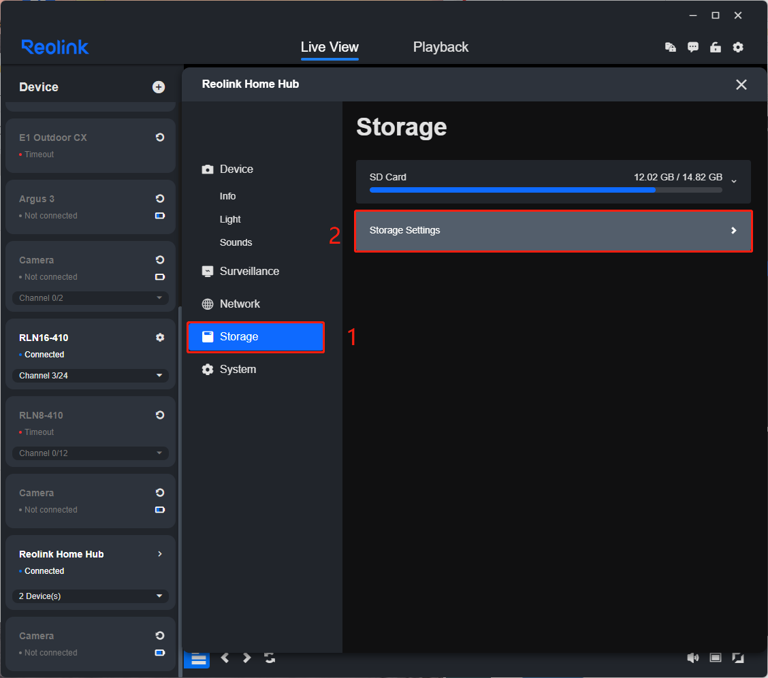
Task: Open Channel 0/12 dropdown for RLN8-410
Action: click(90, 453)
